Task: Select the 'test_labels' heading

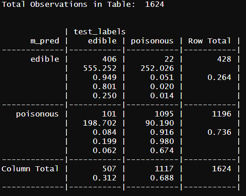Action: click(99, 32)
